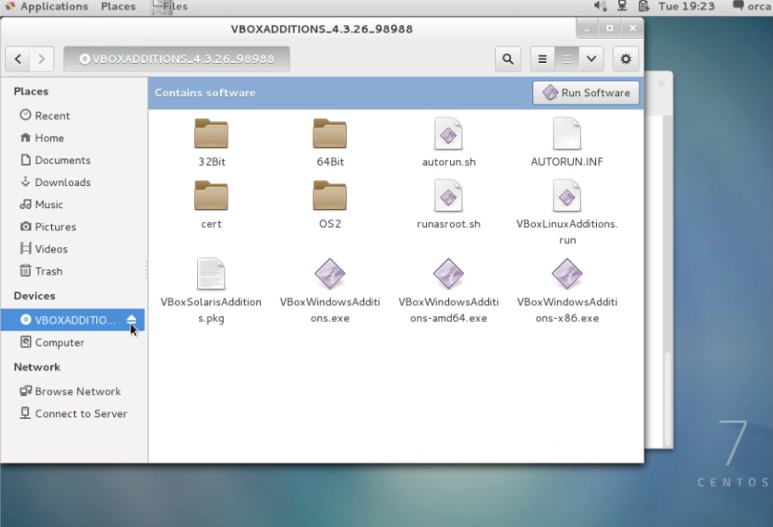
Task: Click Browse Network in sidebar
Action: click(74, 391)
